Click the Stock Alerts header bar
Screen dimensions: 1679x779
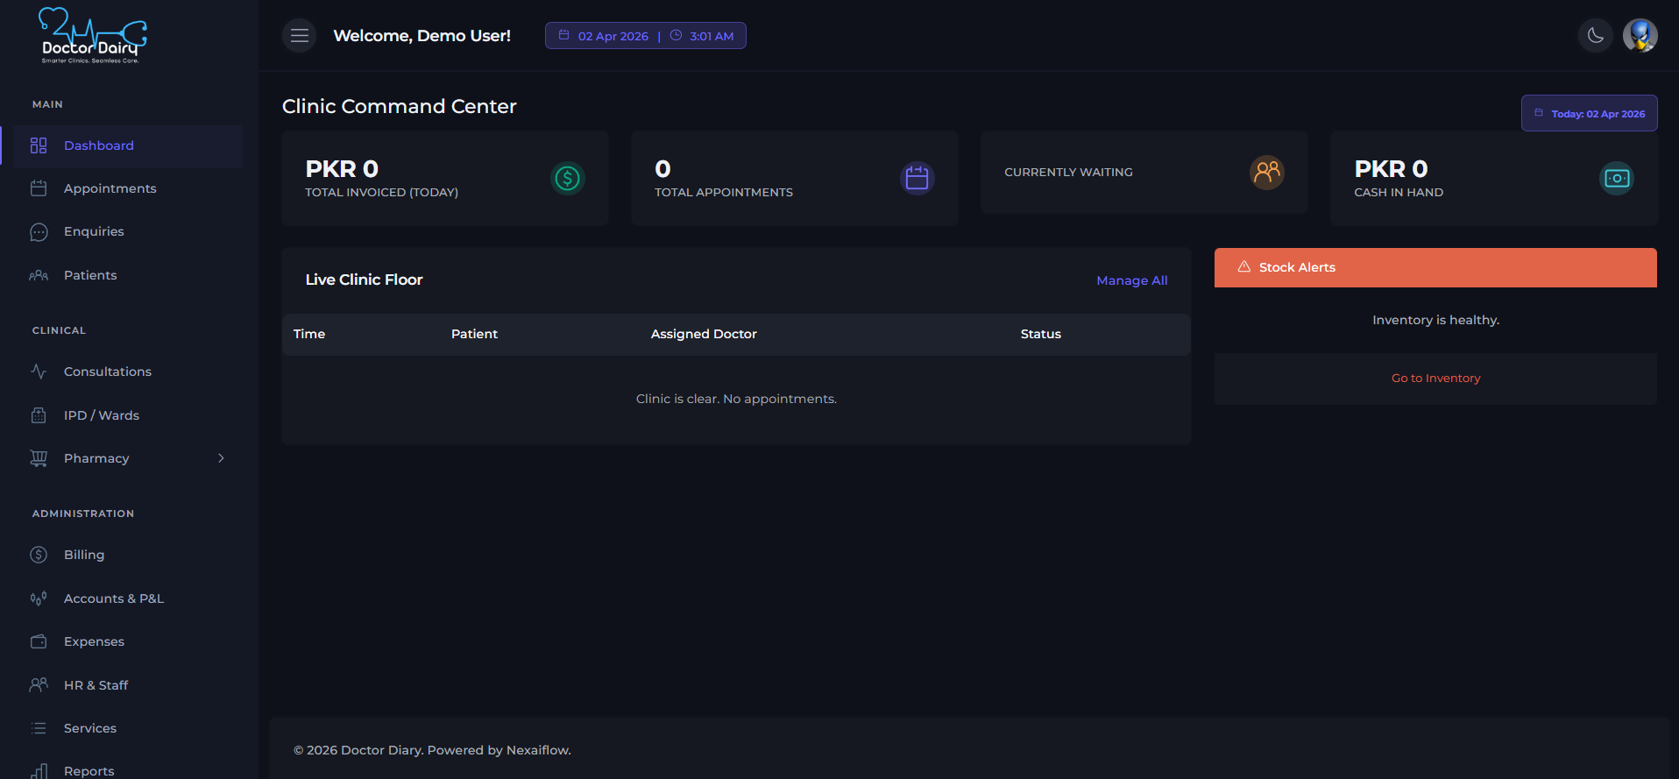click(1435, 267)
